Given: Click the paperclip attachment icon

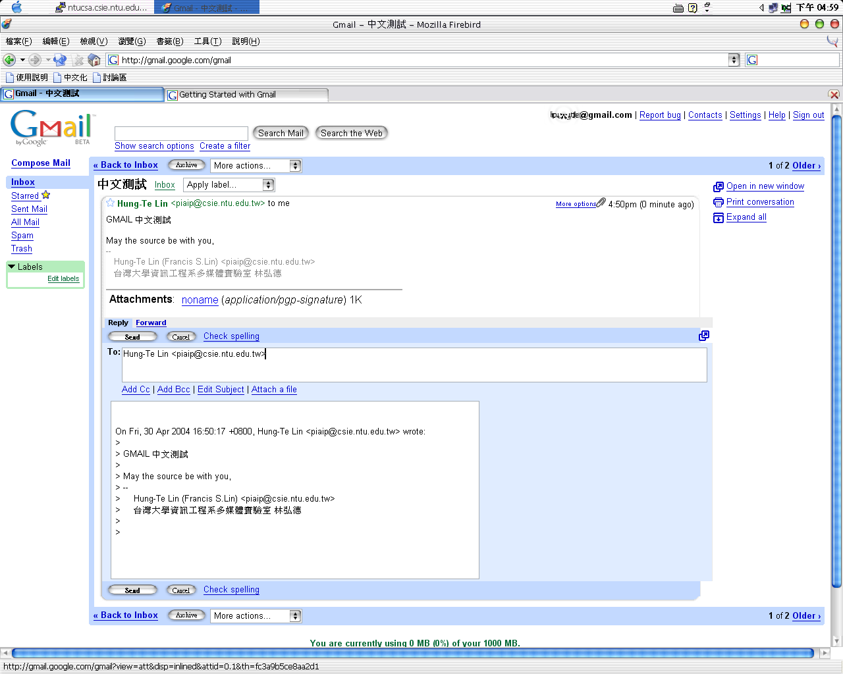Looking at the screenshot, I should coord(601,203).
